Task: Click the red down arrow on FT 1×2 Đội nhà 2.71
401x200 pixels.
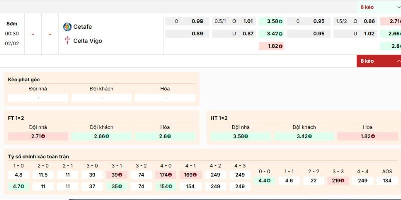Action: point(43,136)
